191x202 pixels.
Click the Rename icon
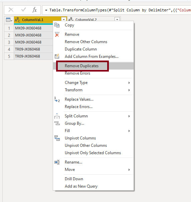pyautogui.click(x=57, y=162)
